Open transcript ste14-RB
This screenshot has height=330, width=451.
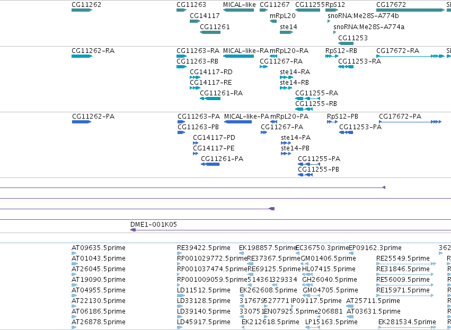[286, 88]
